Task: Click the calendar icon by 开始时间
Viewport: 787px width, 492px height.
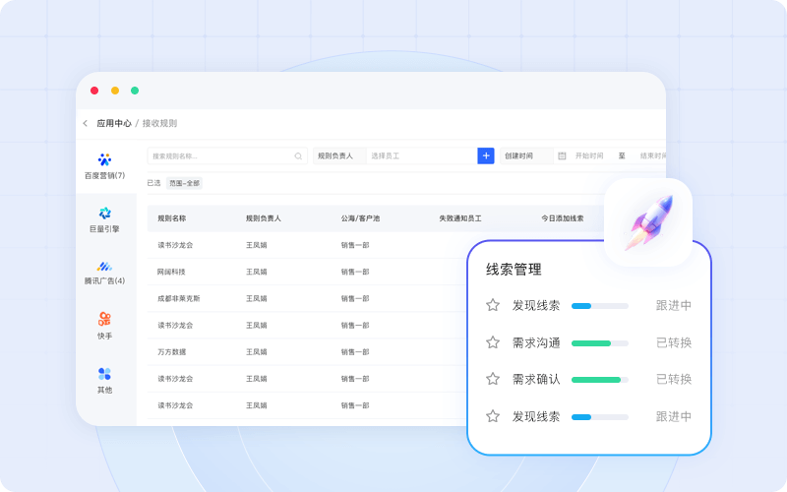Action: (x=562, y=155)
